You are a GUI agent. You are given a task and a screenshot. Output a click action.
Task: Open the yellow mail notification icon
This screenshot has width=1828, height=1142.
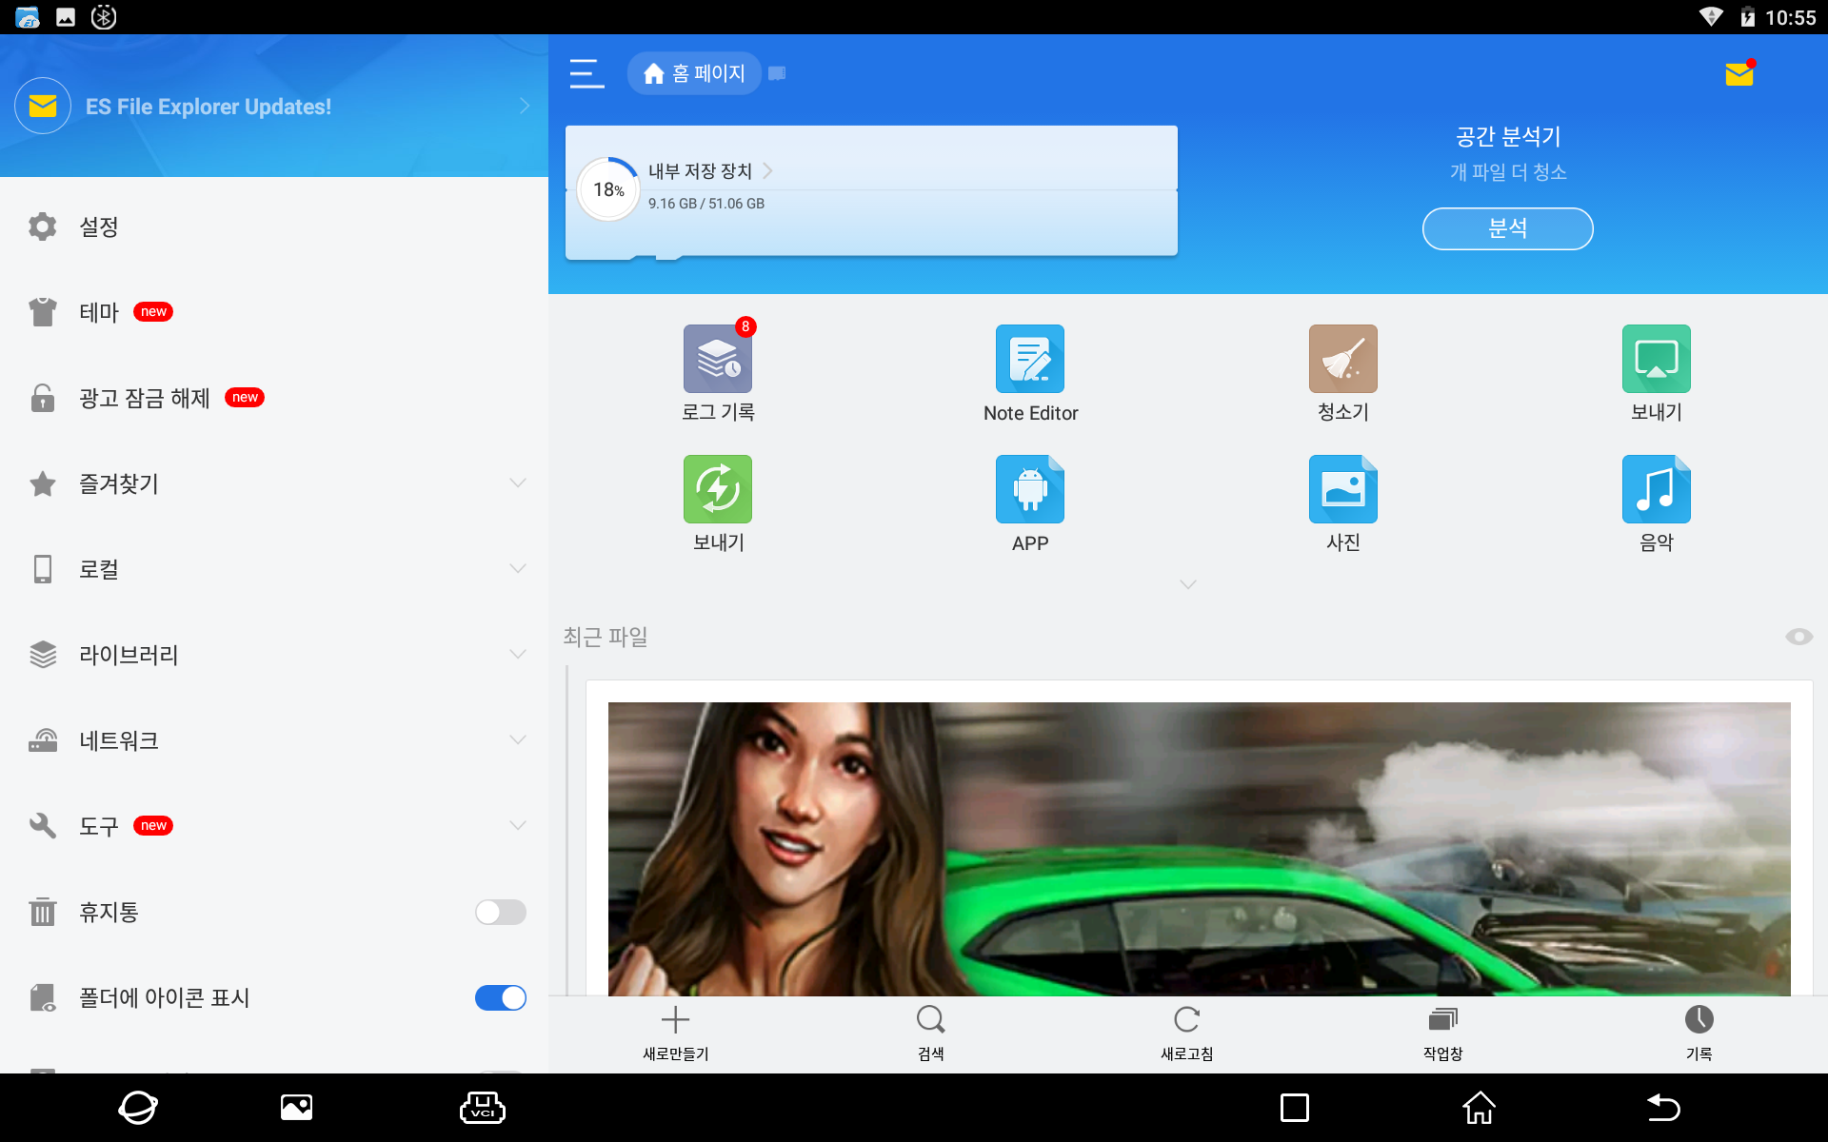1739,73
